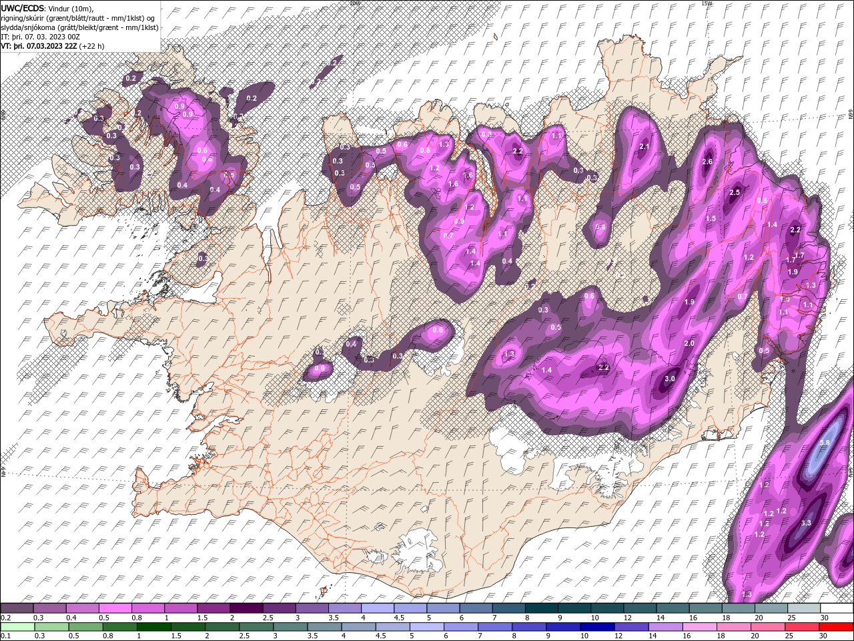Pick the bright red 30 swatch in rain scale
This screenshot has height=641, width=854.
point(836,626)
